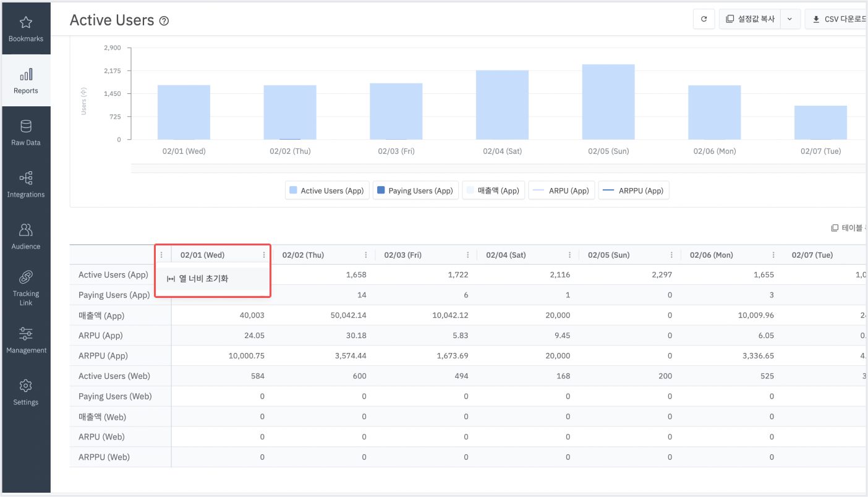This screenshot has height=497, width=868.
Task: Open Management in the sidebar
Action: click(x=26, y=341)
